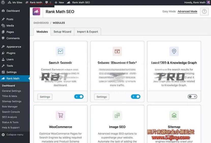The height and width of the screenshot is (143, 211).
Task: Click the Image SEO module icon
Action: pyautogui.click(x=117, y=115)
